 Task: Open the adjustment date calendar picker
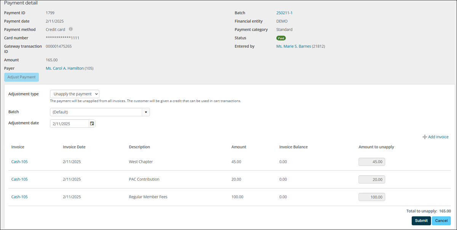tap(92, 123)
